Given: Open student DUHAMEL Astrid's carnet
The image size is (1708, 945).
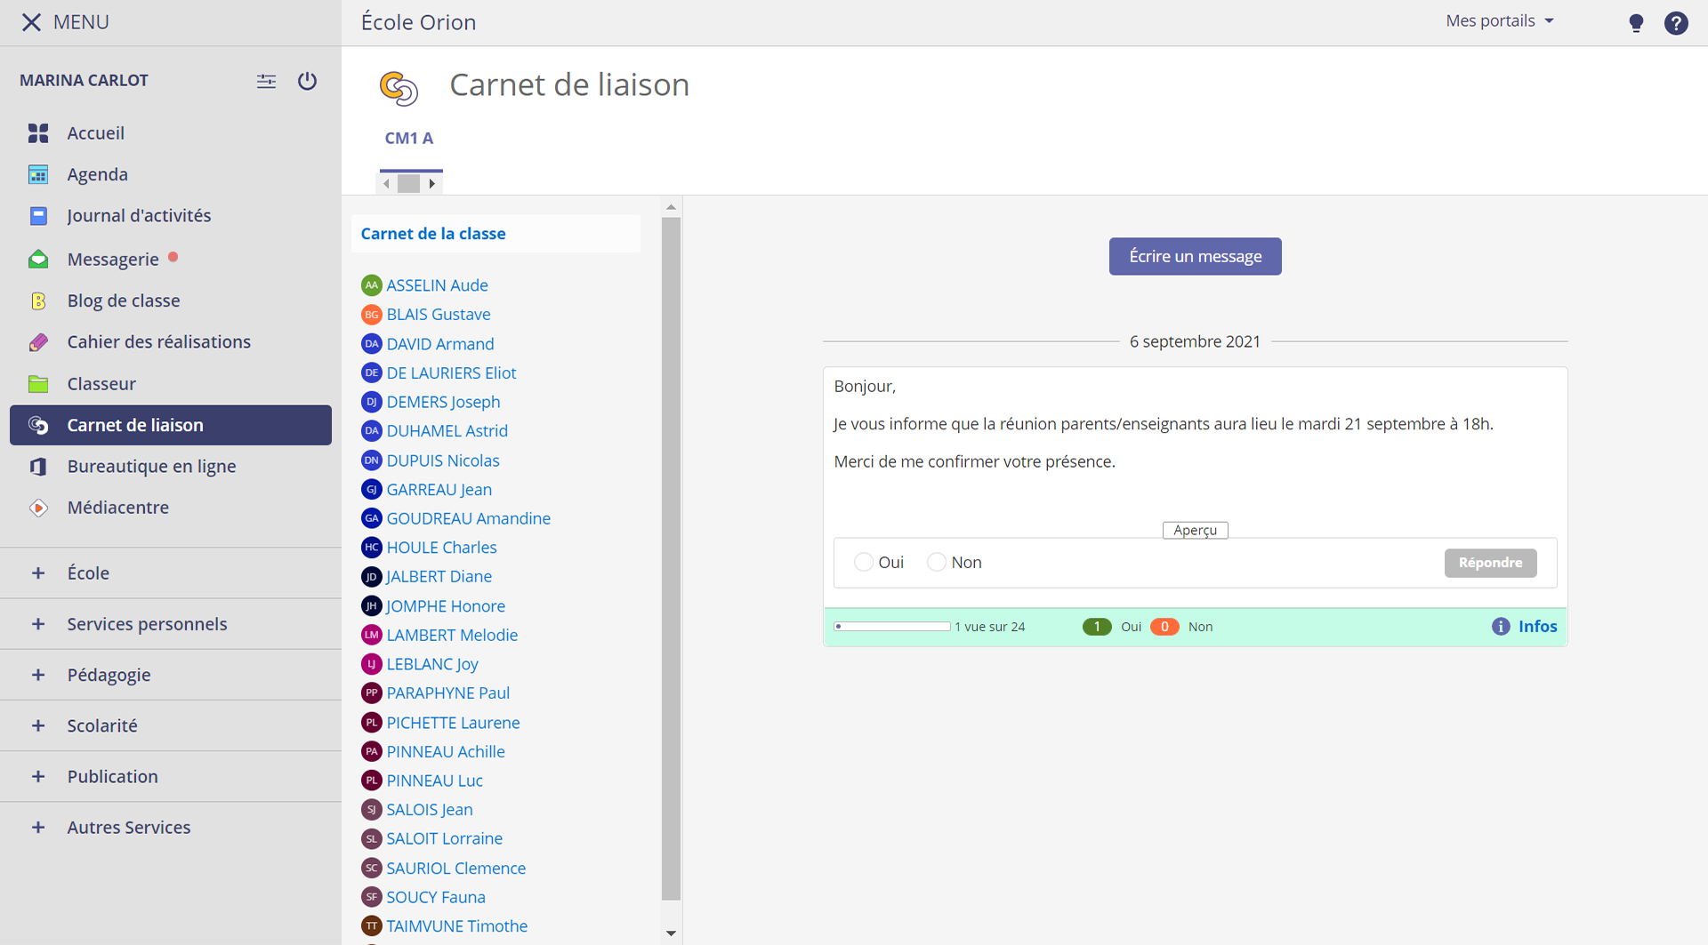Looking at the screenshot, I should (x=447, y=431).
